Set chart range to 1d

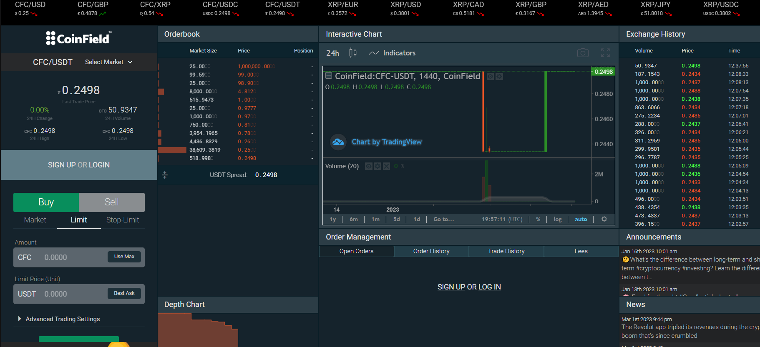tap(417, 219)
